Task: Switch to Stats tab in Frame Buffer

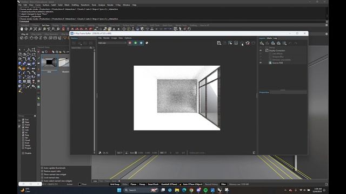Action: coord(269,38)
